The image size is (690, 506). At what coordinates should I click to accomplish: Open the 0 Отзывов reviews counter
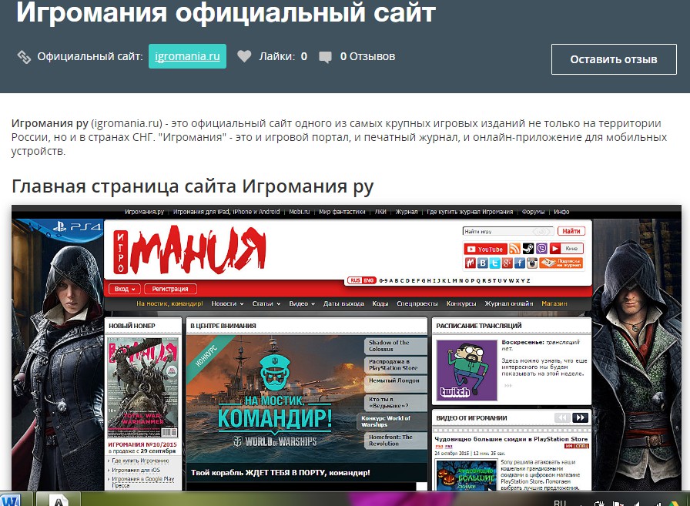click(x=367, y=56)
